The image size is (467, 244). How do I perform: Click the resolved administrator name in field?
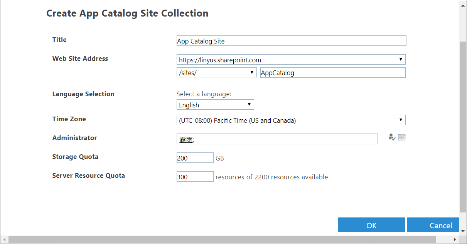tap(185, 140)
